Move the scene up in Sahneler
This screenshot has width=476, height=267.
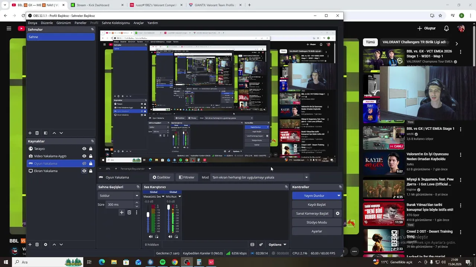(54, 133)
